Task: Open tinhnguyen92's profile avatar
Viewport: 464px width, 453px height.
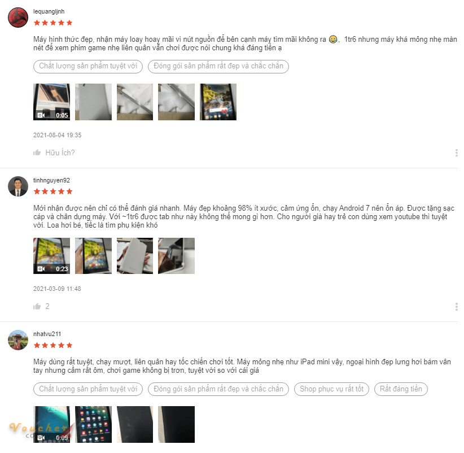Action: click(x=18, y=186)
